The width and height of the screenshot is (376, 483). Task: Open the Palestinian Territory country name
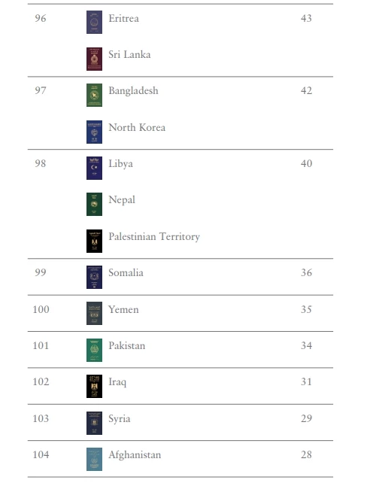coord(154,236)
